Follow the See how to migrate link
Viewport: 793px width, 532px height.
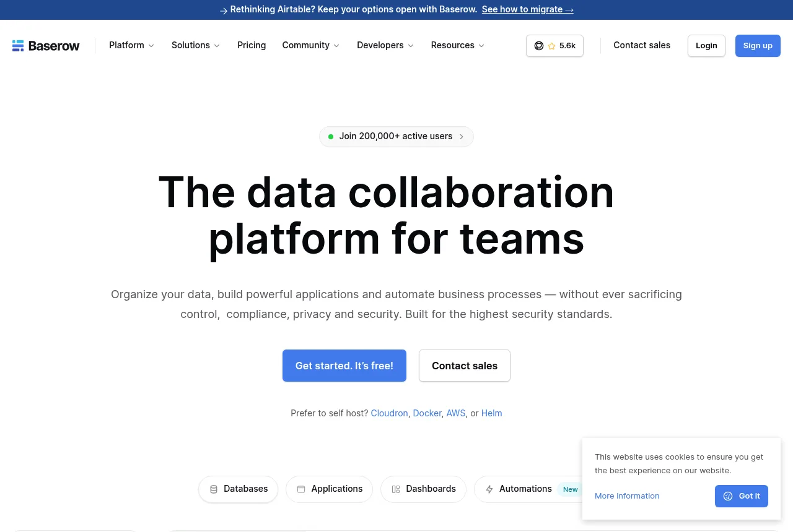tap(528, 9)
